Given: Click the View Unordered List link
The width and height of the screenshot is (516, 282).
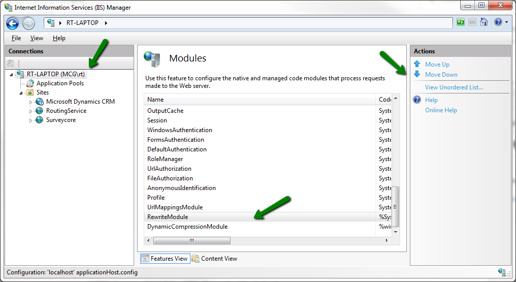Looking at the screenshot, I should (x=454, y=87).
